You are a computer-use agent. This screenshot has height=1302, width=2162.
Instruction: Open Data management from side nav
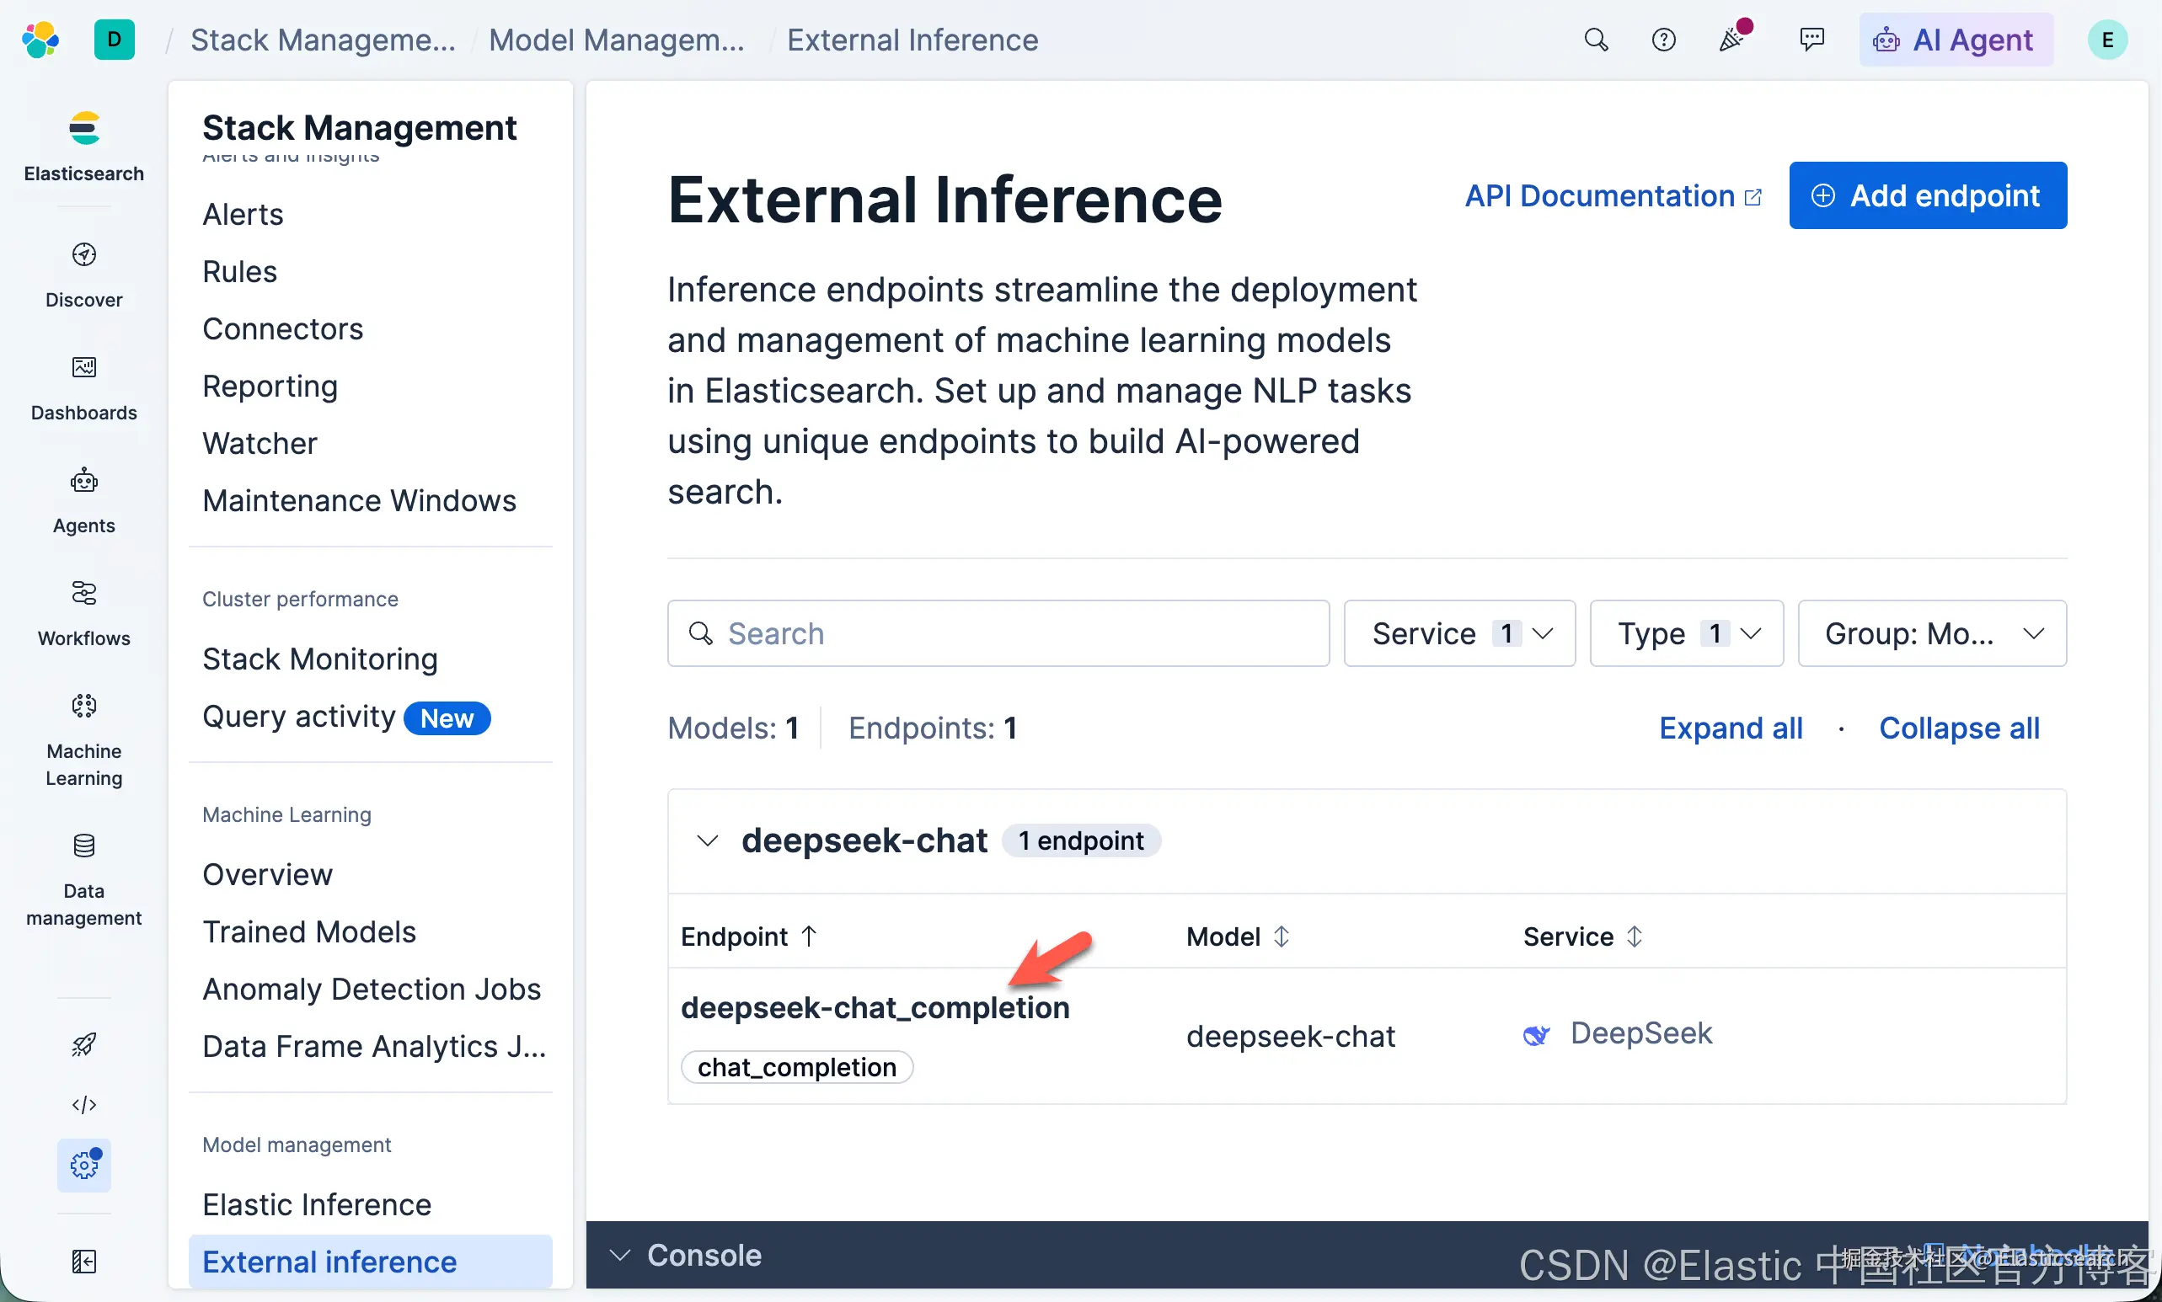(84, 880)
